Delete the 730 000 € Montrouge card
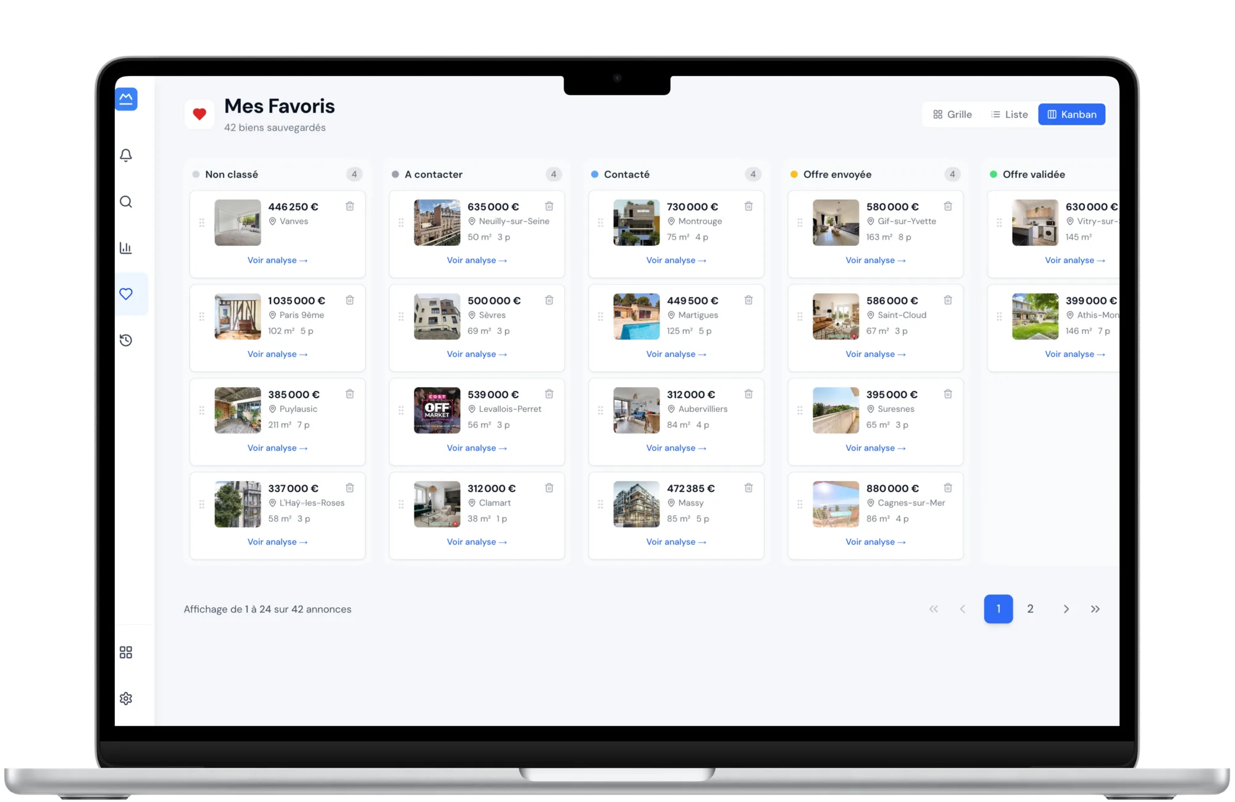Image resolution: width=1235 pixels, height=802 pixels. (x=749, y=206)
